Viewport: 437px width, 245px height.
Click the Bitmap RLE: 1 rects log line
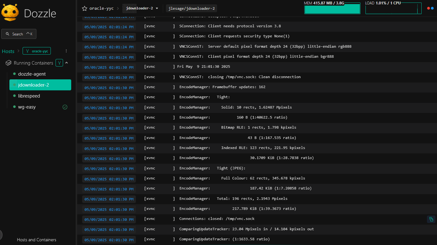[257, 127]
